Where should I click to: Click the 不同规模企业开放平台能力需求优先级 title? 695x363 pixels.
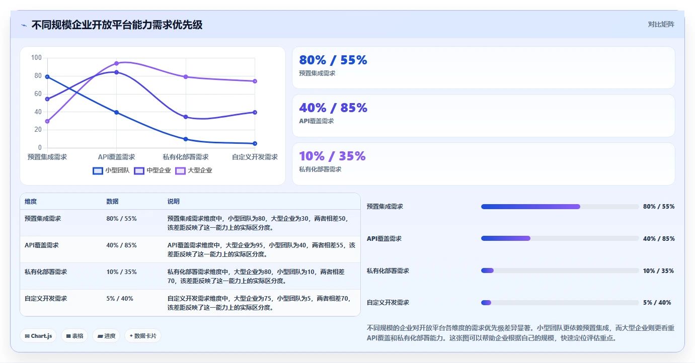point(117,25)
